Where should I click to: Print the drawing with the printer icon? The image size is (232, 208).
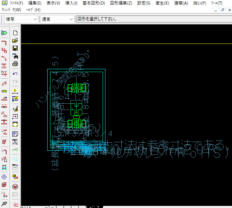click(x=15, y=64)
